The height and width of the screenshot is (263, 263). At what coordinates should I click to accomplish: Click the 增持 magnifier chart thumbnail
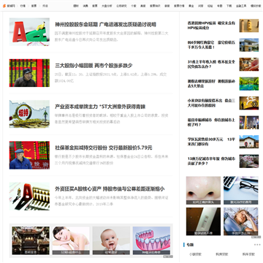pos(29,114)
